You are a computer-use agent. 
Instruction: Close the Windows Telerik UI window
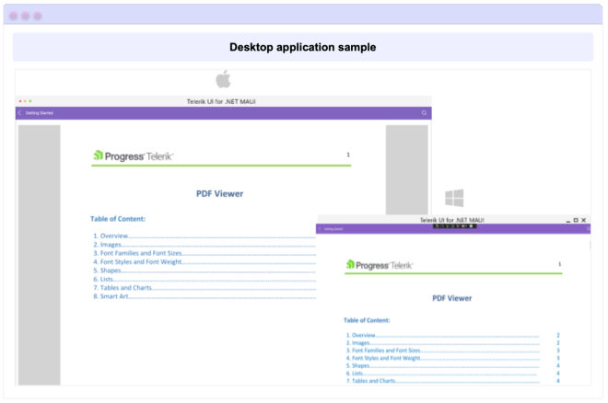pos(583,220)
